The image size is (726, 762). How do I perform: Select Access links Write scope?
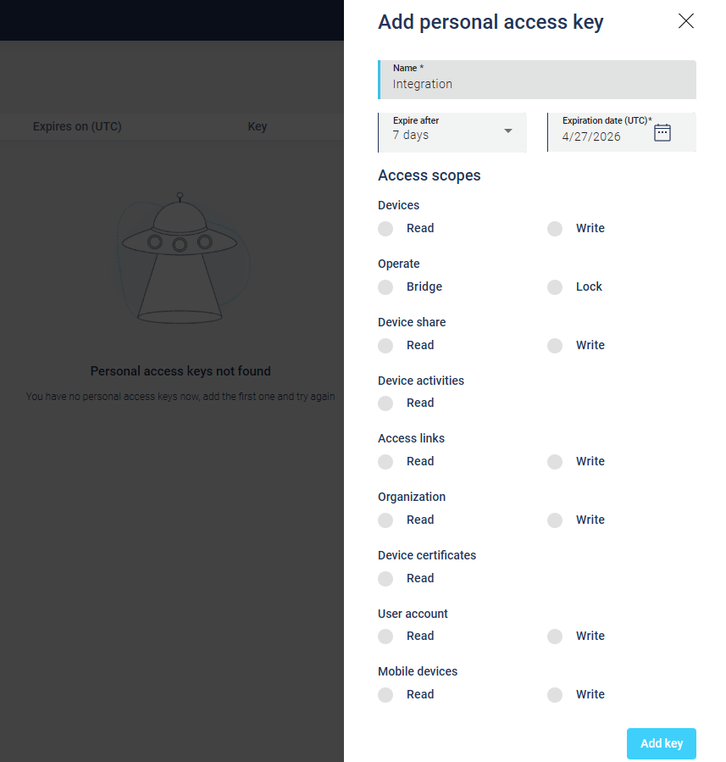point(555,462)
